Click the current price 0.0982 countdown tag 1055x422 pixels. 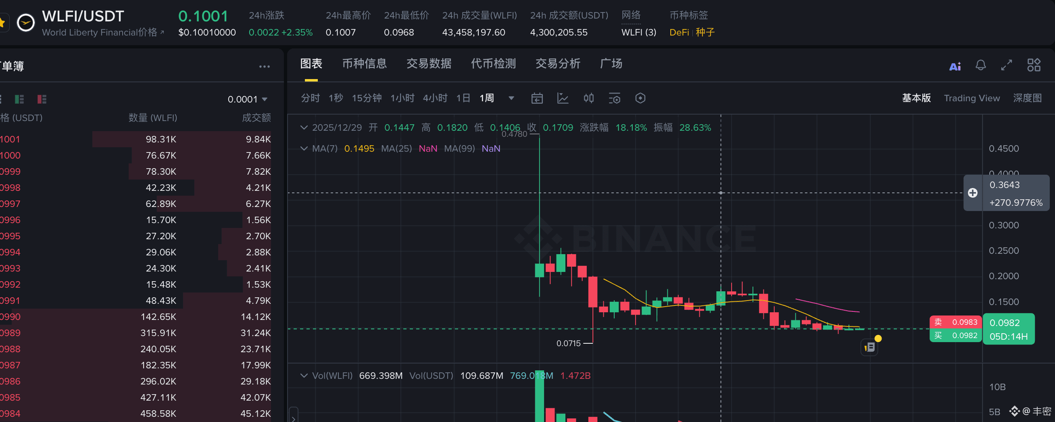pos(1009,329)
